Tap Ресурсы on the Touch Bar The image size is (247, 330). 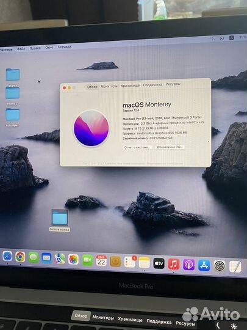[x=185, y=323]
